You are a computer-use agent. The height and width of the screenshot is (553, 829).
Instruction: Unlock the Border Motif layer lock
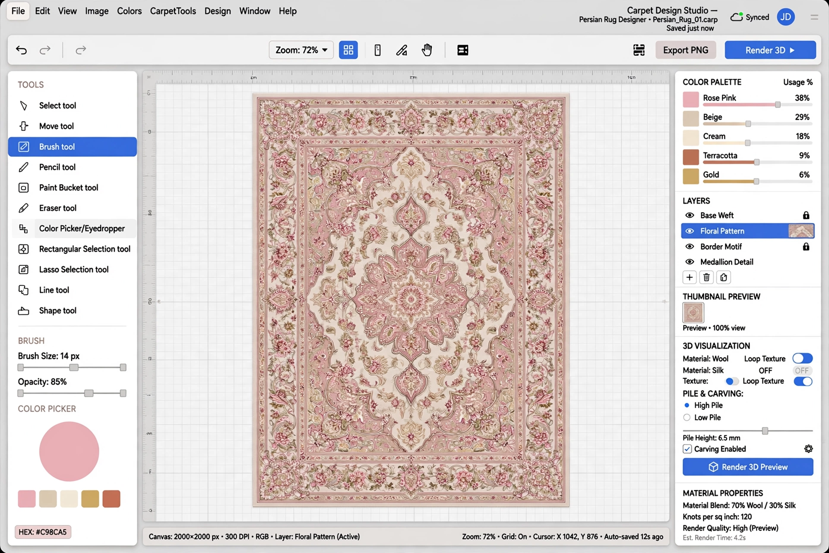(806, 247)
